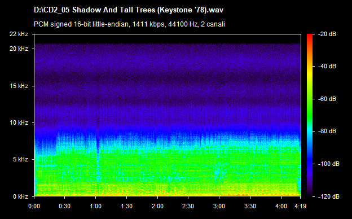Click the red top of the dB color scale
The image size is (352, 219).
point(310,36)
